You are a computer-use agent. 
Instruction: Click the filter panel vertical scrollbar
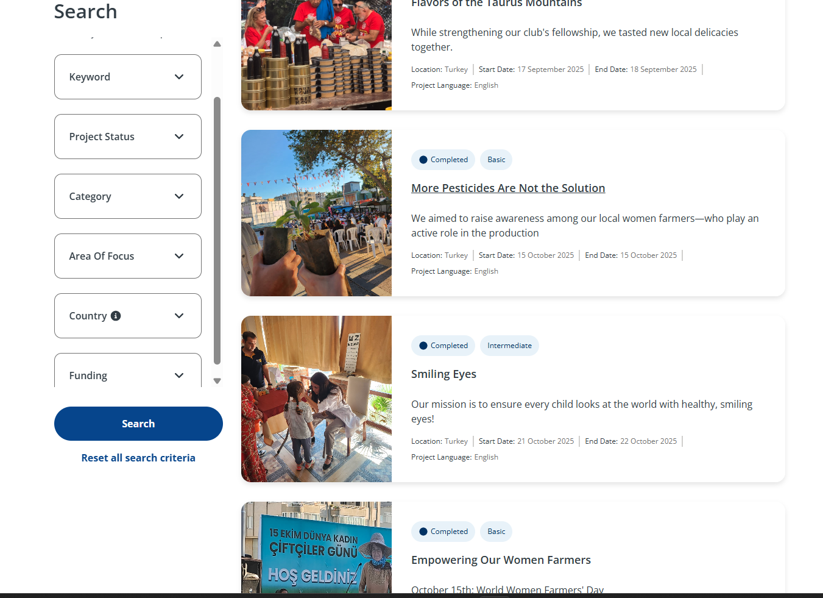217,230
